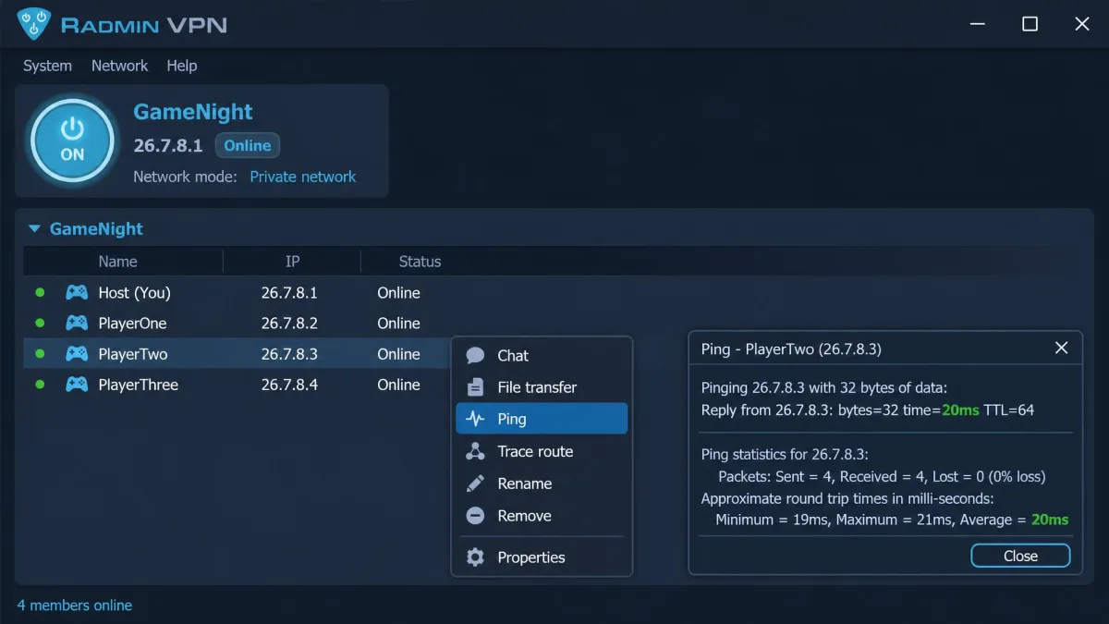
Task: Toggle the ON power button
Action: (72, 141)
